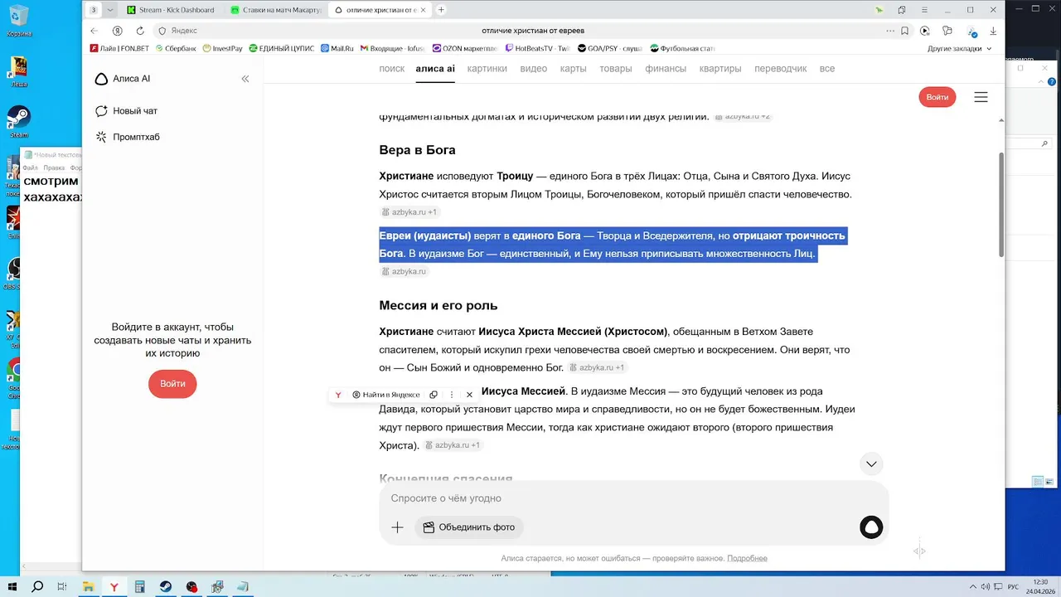Switch to the карты tab
This screenshot has height=597, width=1061.
pos(573,69)
